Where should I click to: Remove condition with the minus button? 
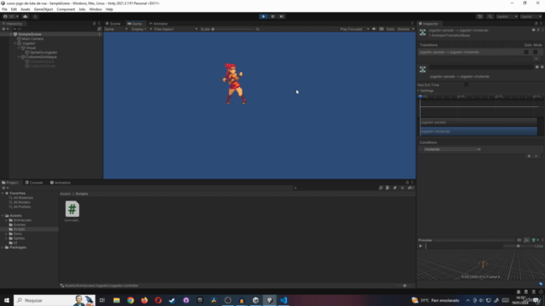[536, 156]
